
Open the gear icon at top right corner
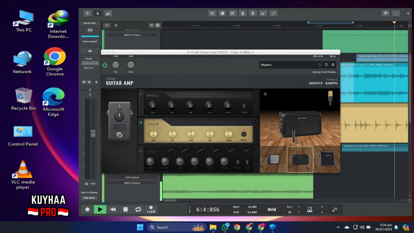[408, 14]
